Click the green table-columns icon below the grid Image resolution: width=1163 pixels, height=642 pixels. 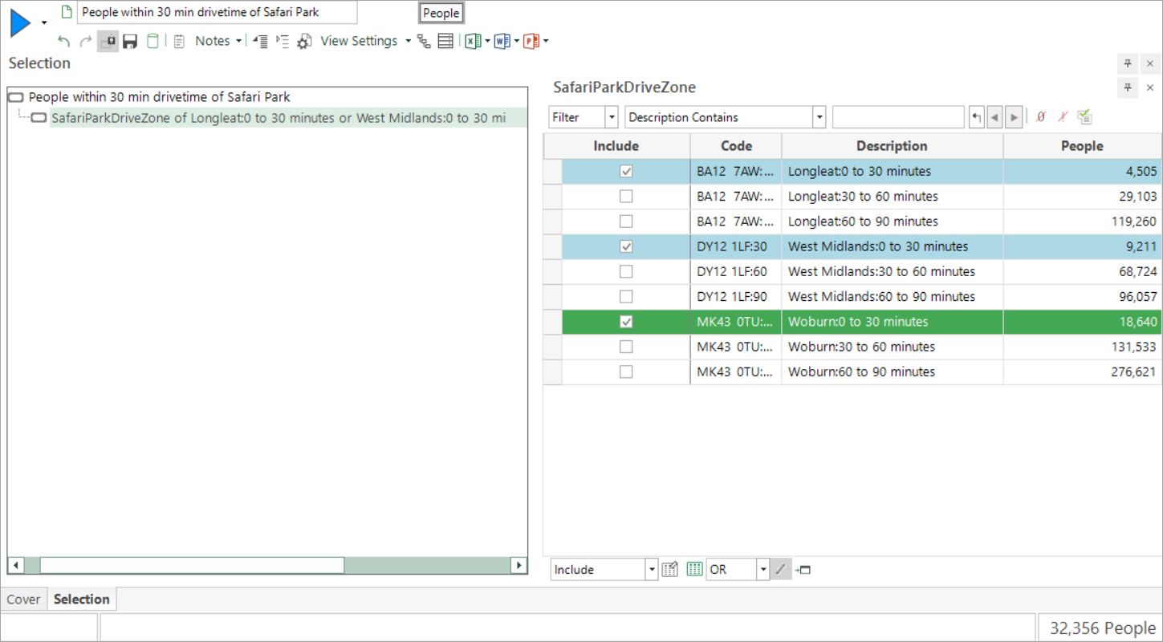click(695, 570)
